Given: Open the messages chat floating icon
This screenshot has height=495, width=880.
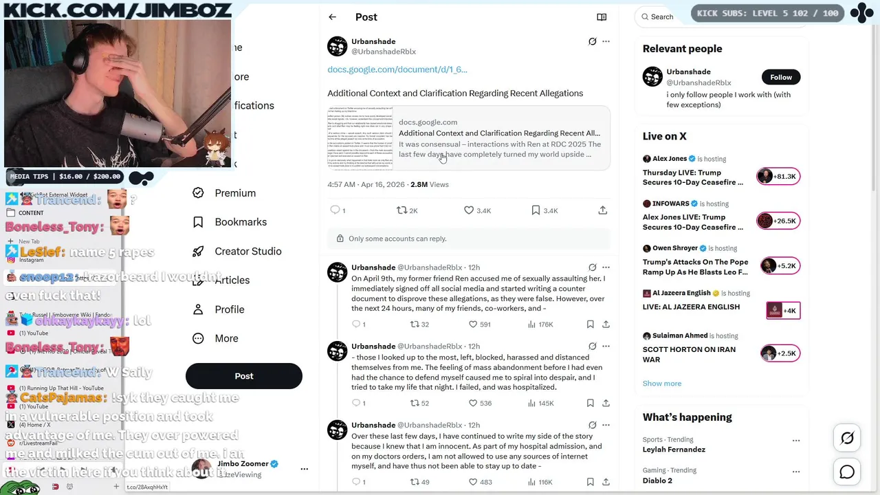Looking at the screenshot, I should 847,472.
